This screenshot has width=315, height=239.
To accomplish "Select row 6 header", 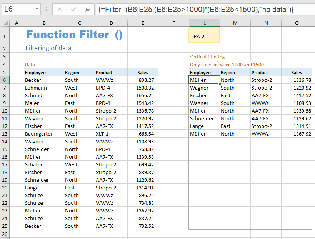I will pyautogui.click(x=5, y=80).
